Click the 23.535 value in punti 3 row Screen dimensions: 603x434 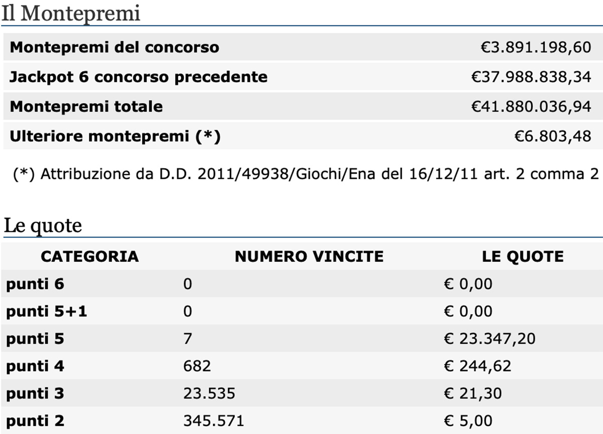click(209, 393)
